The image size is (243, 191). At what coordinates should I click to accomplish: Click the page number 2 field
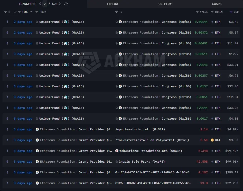tap(45, 4)
